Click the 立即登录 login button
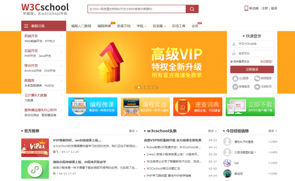 click(252, 70)
